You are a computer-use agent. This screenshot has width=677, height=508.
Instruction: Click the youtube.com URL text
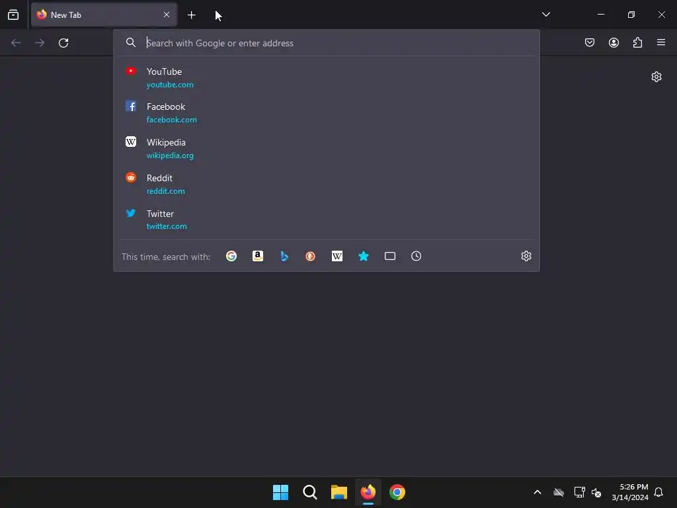170,85
